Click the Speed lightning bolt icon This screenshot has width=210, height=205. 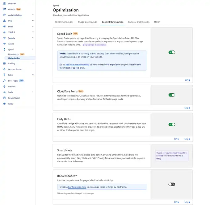(x=4, y=49)
